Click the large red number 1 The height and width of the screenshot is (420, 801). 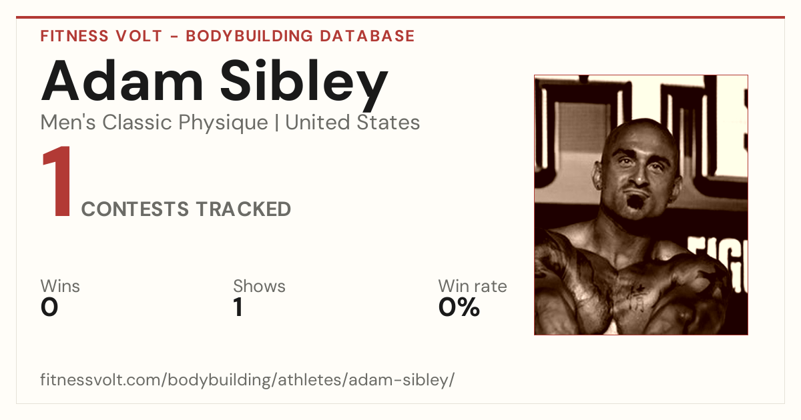tap(56, 183)
